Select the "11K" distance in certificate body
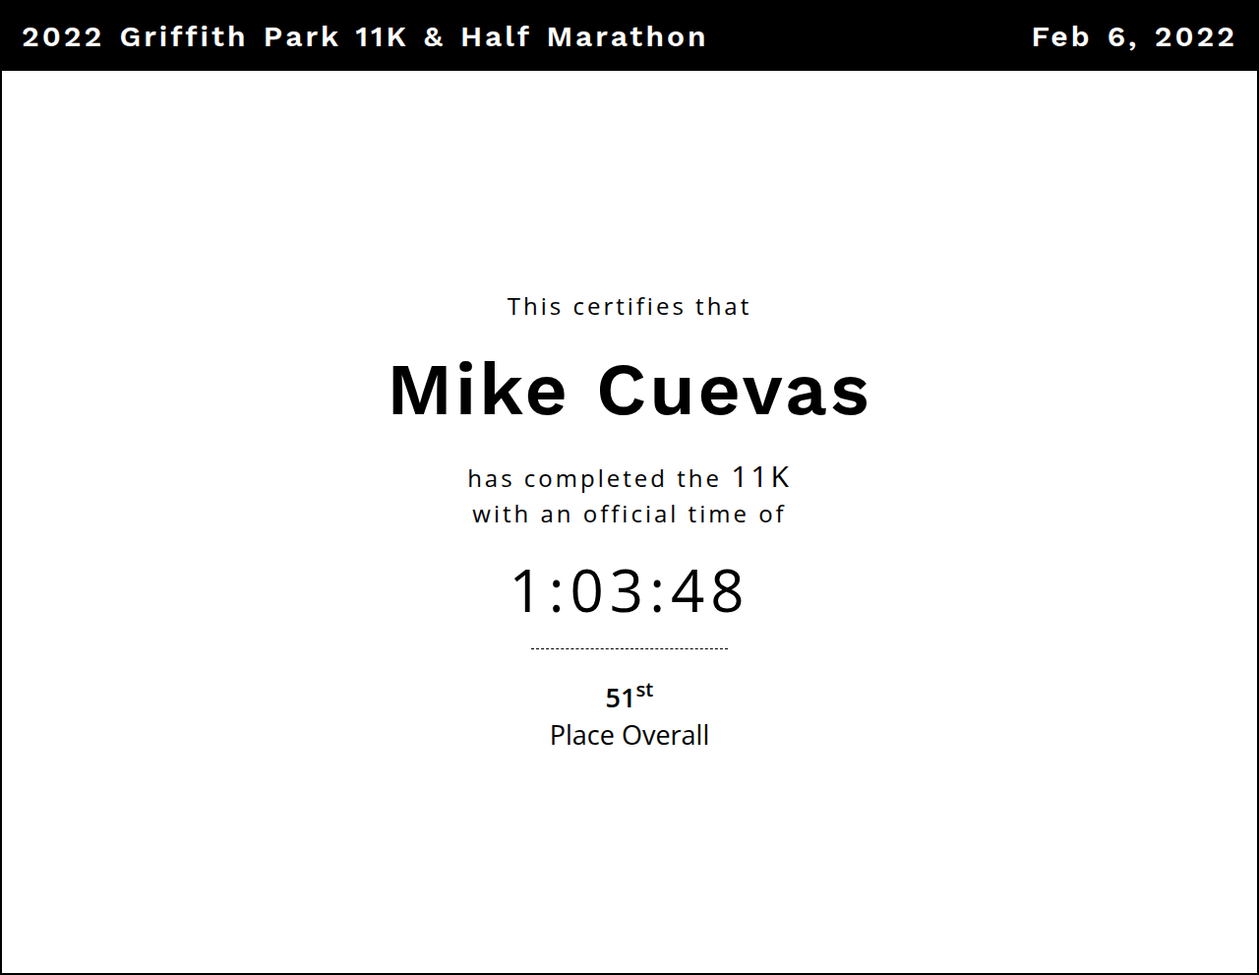Viewport: 1259px width, 975px height. tap(761, 477)
